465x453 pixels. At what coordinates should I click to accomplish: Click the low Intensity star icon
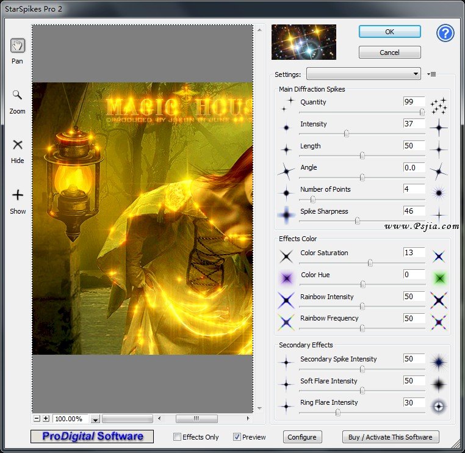click(x=286, y=128)
